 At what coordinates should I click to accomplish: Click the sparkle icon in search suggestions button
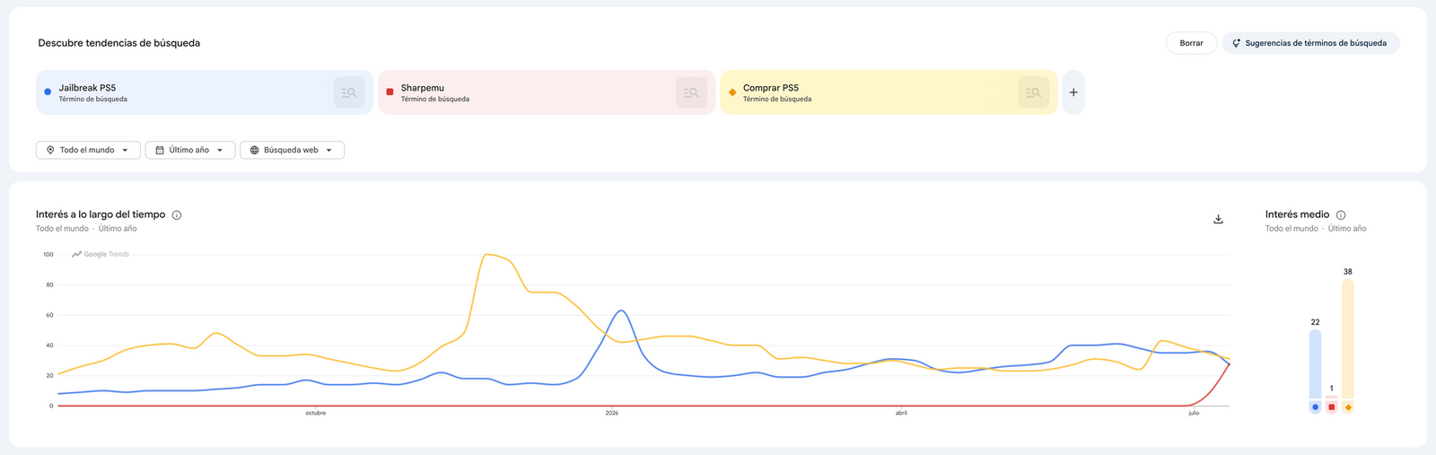coord(1236,43)
